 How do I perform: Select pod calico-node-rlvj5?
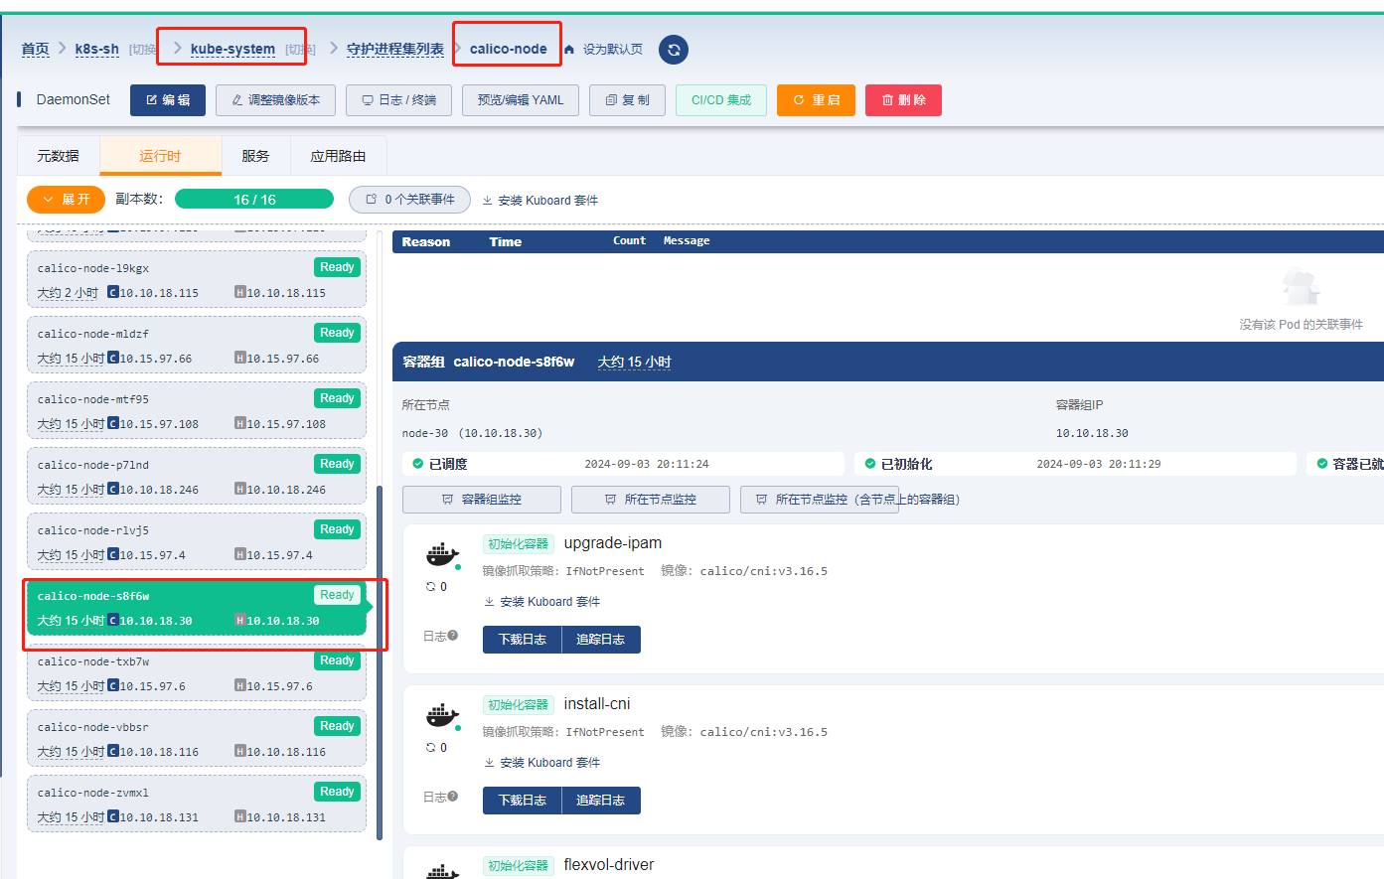pyautogui.click(x=197, y=542)
